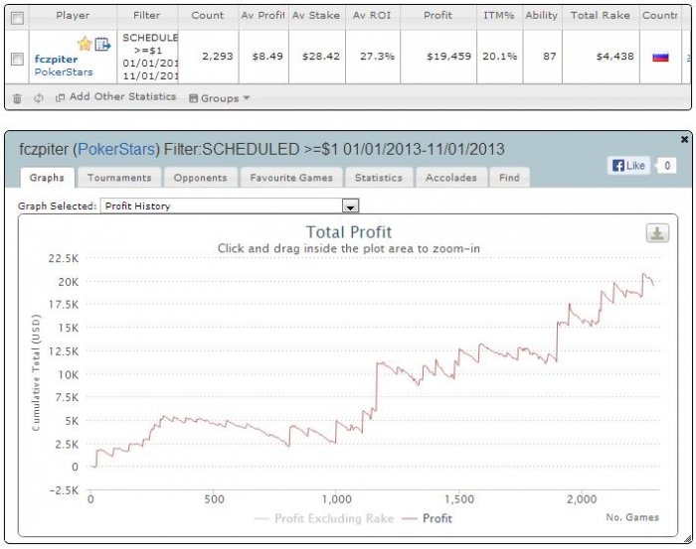The height and width of the screenshot is (549, 696).
Task: Switch to the Tournaments tab
Action: click(x=119, y=178)
